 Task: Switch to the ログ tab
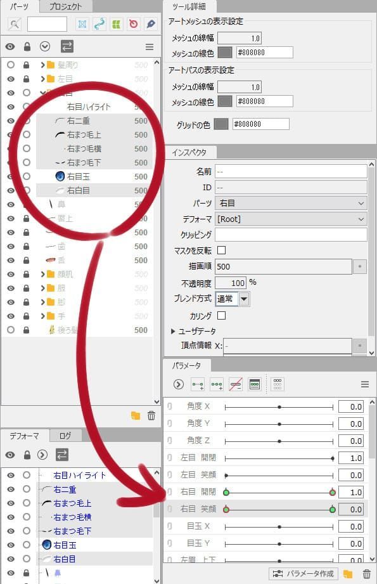[x=65, y=435]
